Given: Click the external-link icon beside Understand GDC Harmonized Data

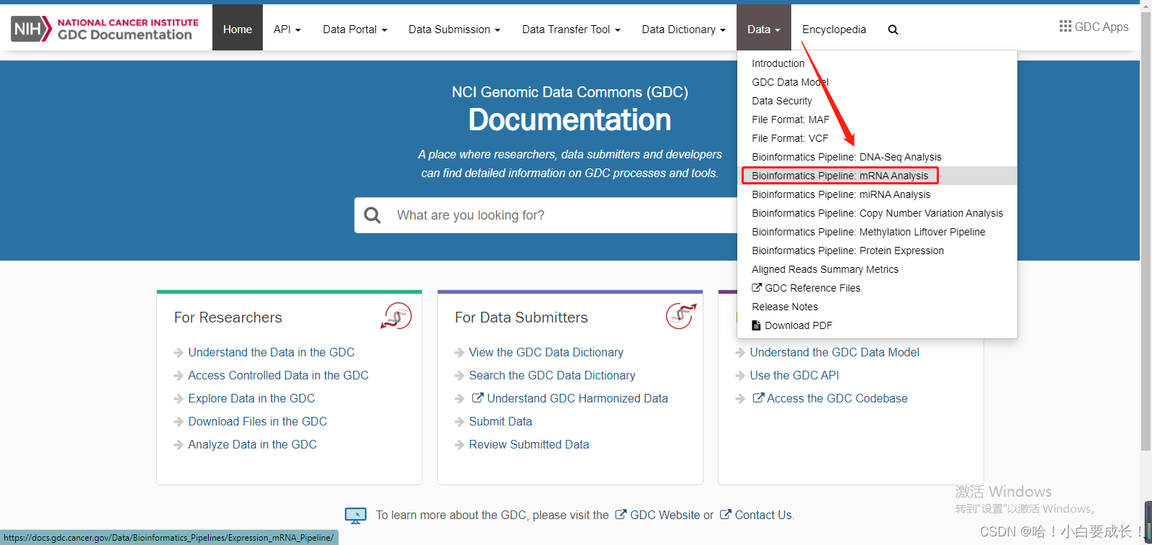Looking at the screenshot, I should coord(477,397).
